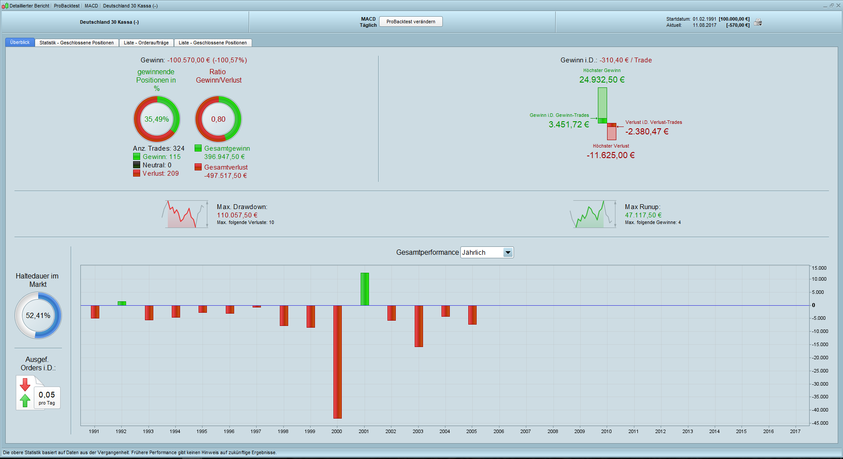Screen dimensions: 843x459
Task: Click the Höchster Gewinn green bar
Action: pos(602,103)
